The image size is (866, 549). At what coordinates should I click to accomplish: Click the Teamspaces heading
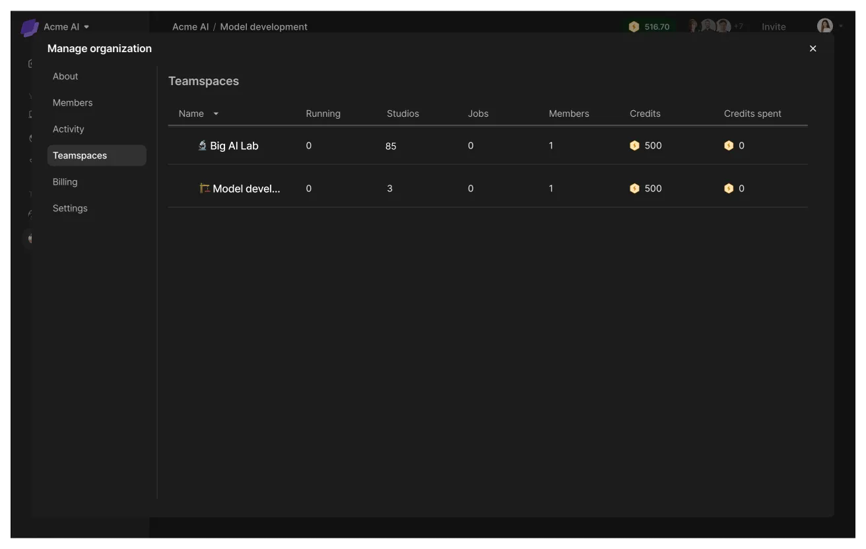pyautogui.click(x=203, y=81)
